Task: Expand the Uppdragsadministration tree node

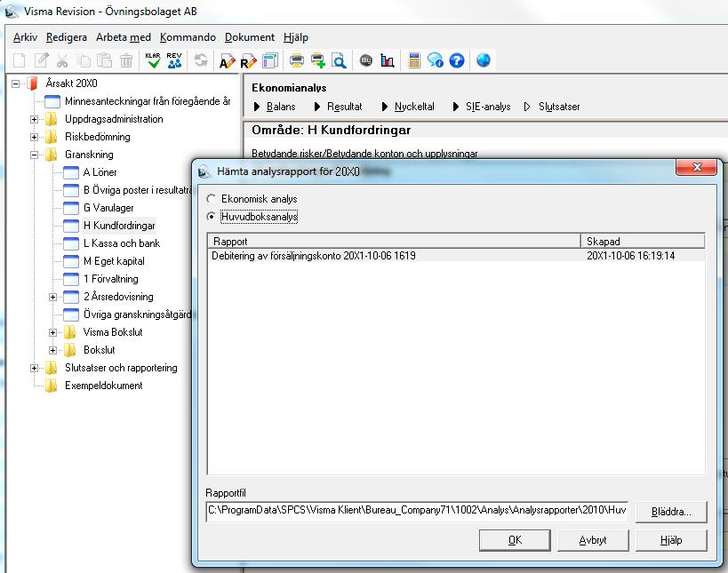Action: tap(35, 119)
